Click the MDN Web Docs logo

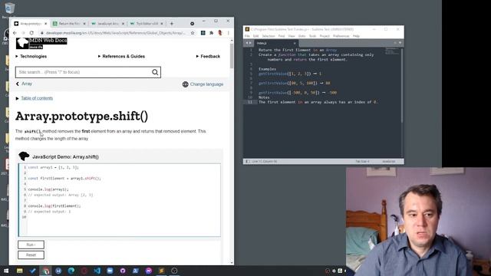tap(41, 43)
